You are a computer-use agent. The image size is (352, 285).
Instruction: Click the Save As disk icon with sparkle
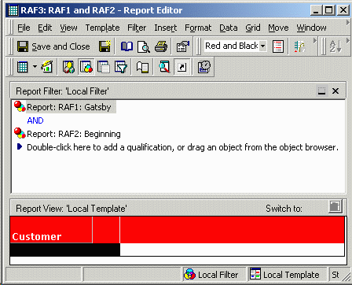[104, 46]
